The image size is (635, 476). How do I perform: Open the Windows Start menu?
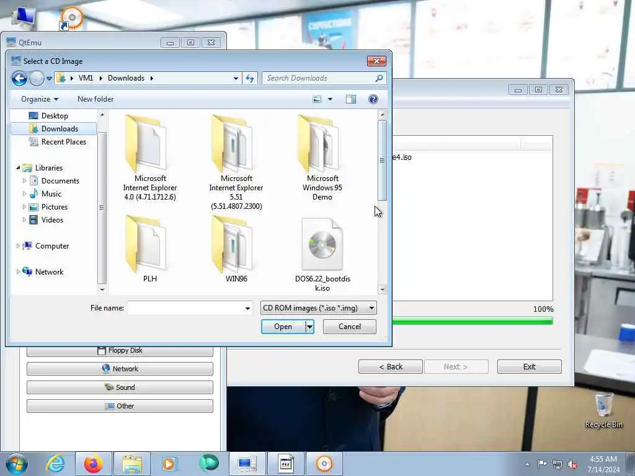pyautogui.click(x=16, y=464)
